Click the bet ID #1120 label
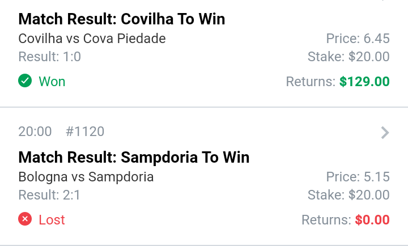This screenshot has height=246, width=408. pos(85,132)
